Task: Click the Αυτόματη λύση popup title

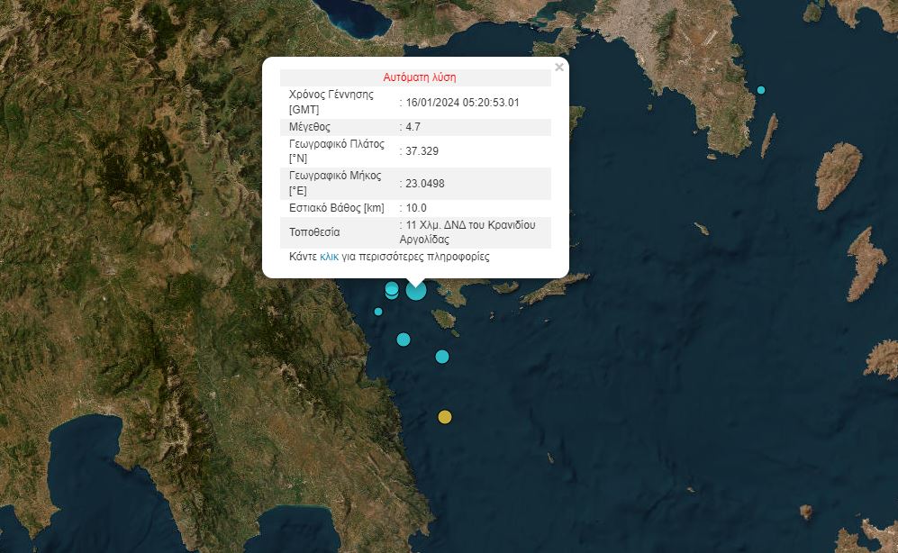Action: 422,77
